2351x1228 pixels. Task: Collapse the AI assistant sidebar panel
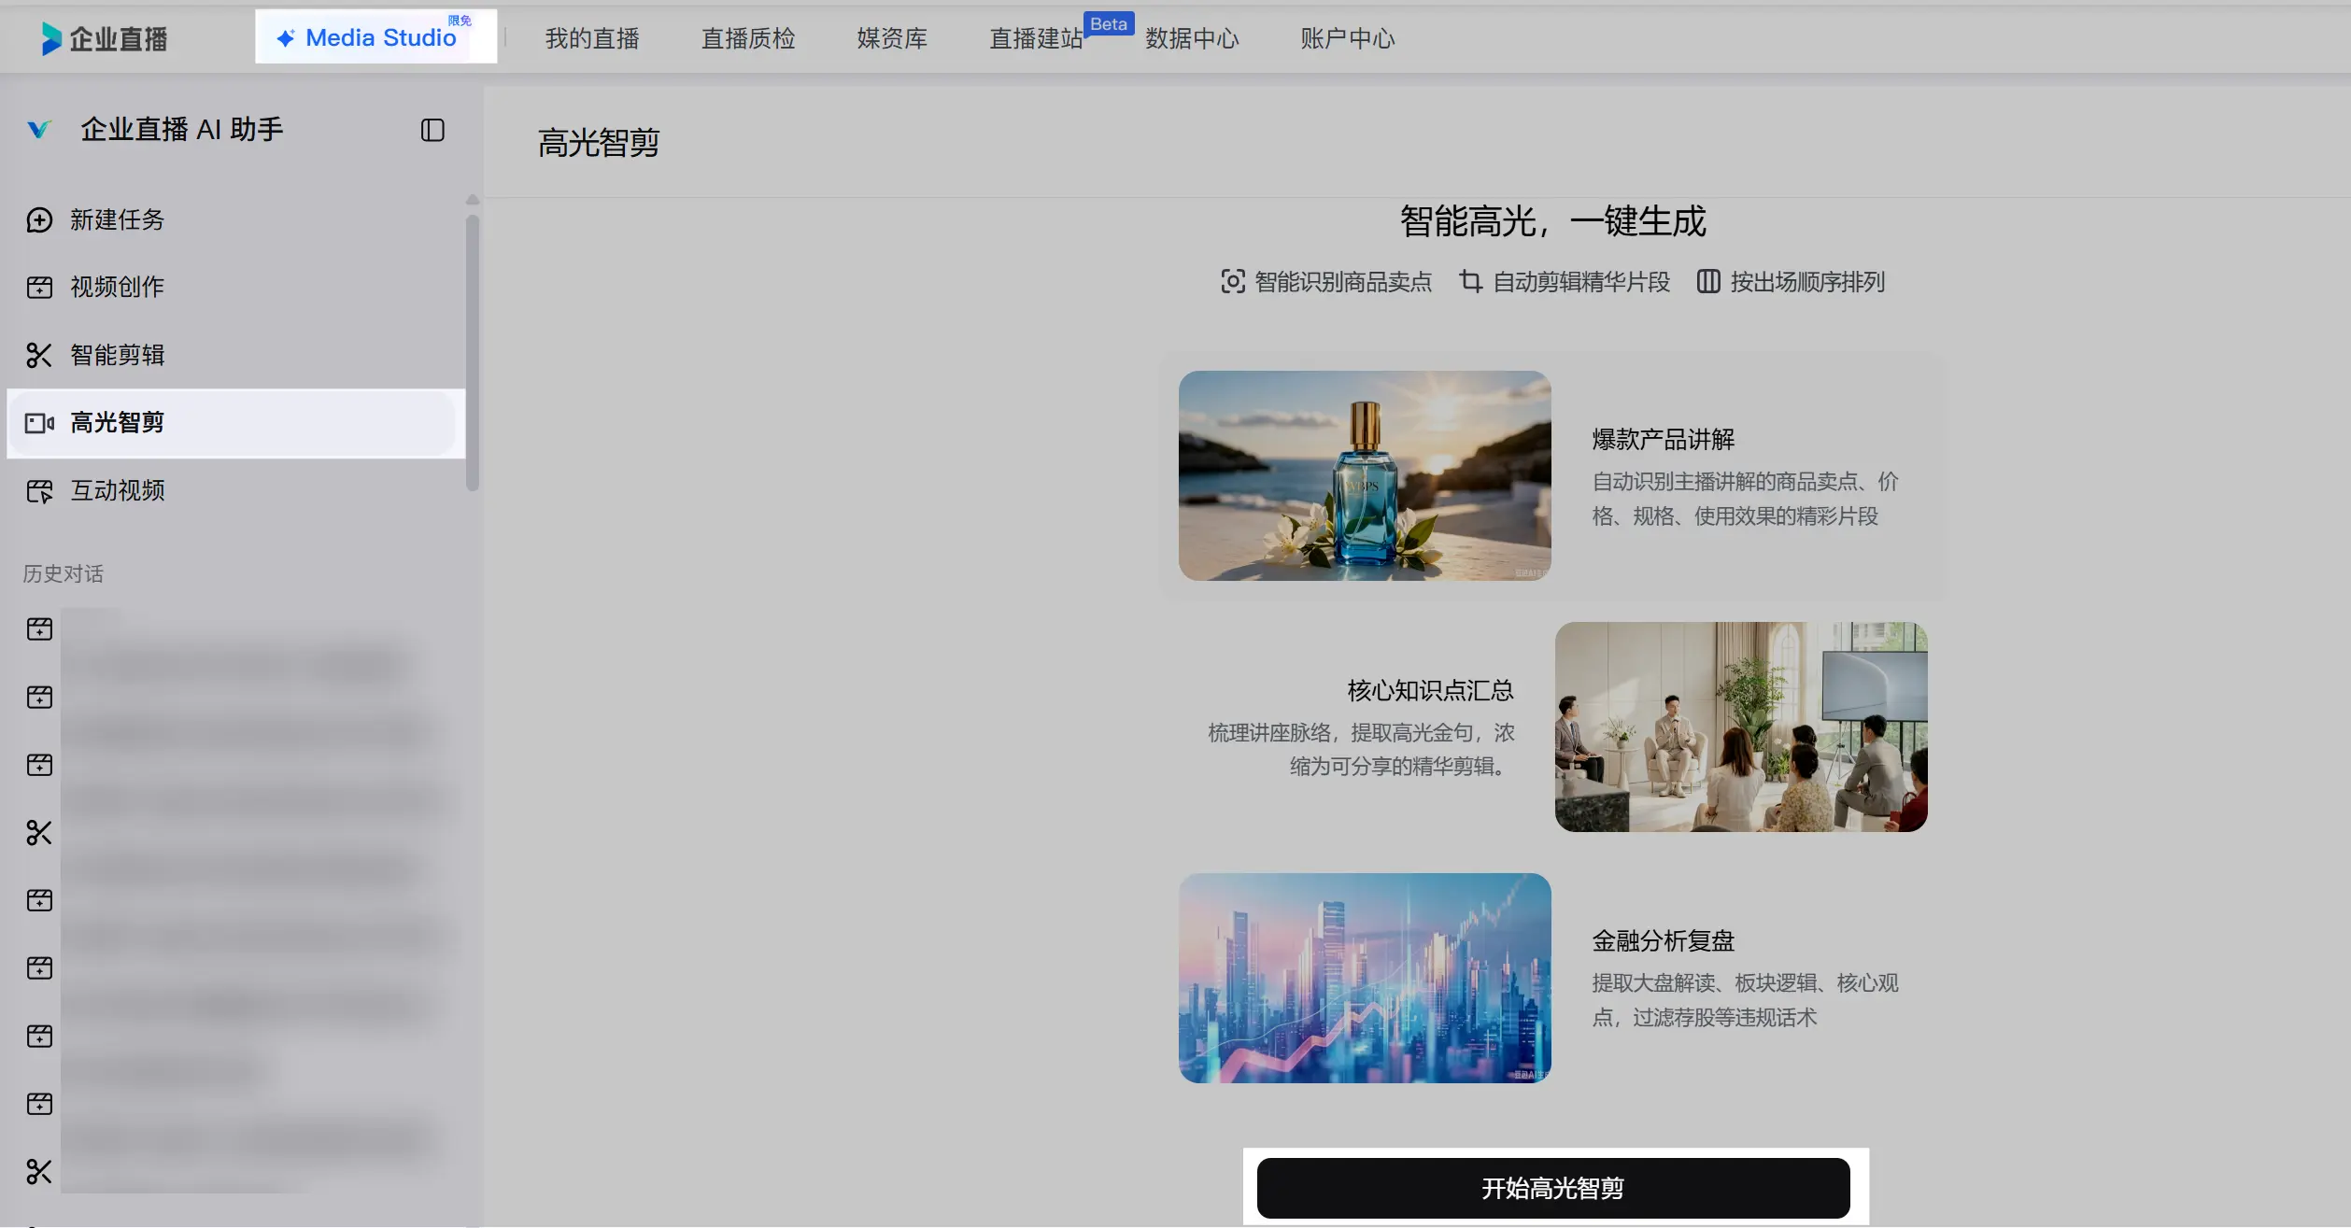[x=432, y=130]
